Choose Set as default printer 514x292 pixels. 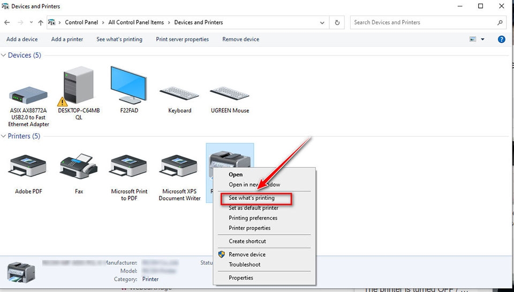(x=253, y=208)
